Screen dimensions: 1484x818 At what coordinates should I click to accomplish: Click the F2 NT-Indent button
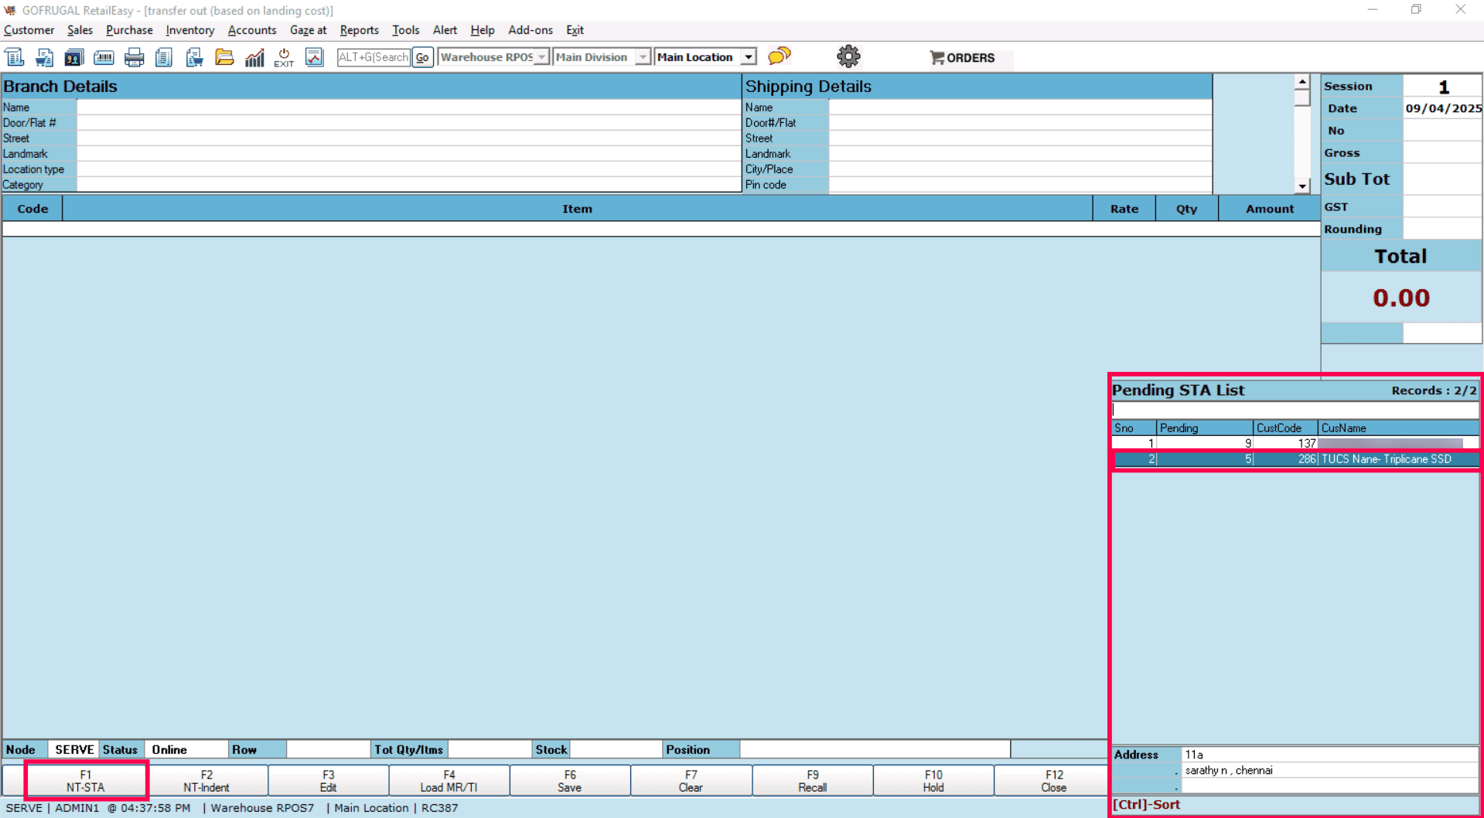click(x=206, y=781)
